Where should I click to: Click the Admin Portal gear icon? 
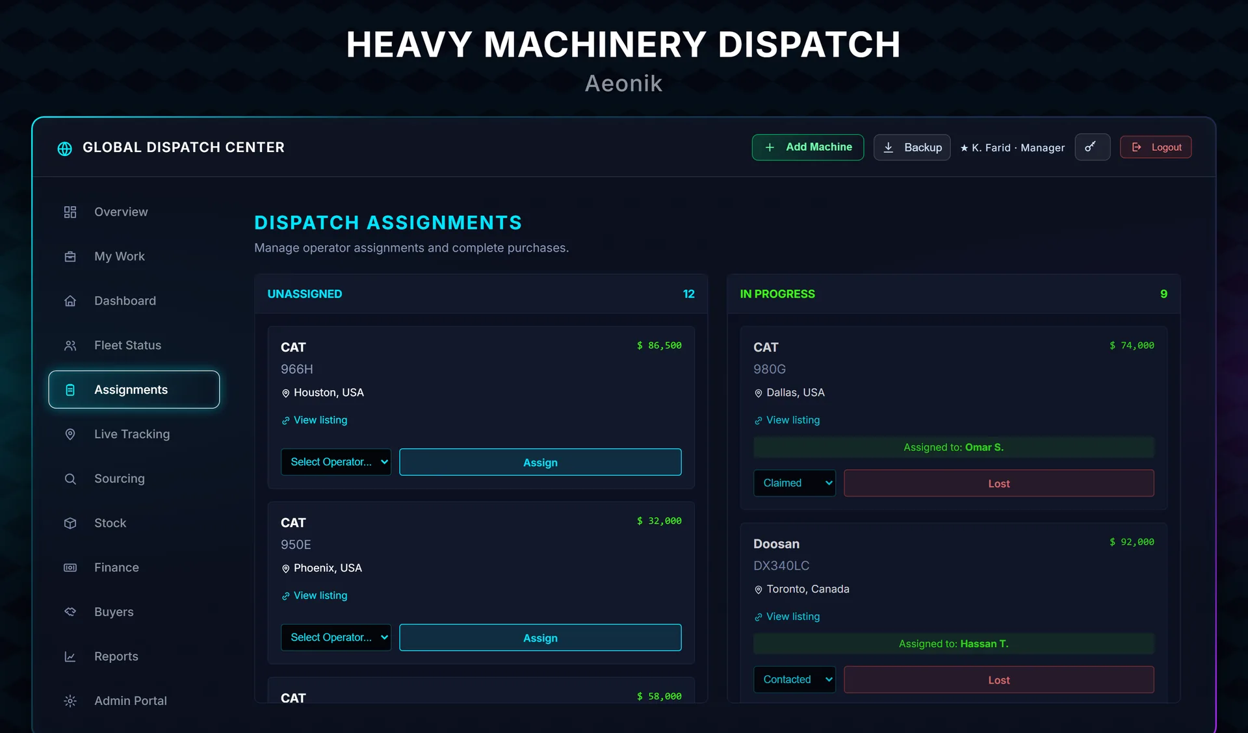pyautogui.click(x=70, y=701)
